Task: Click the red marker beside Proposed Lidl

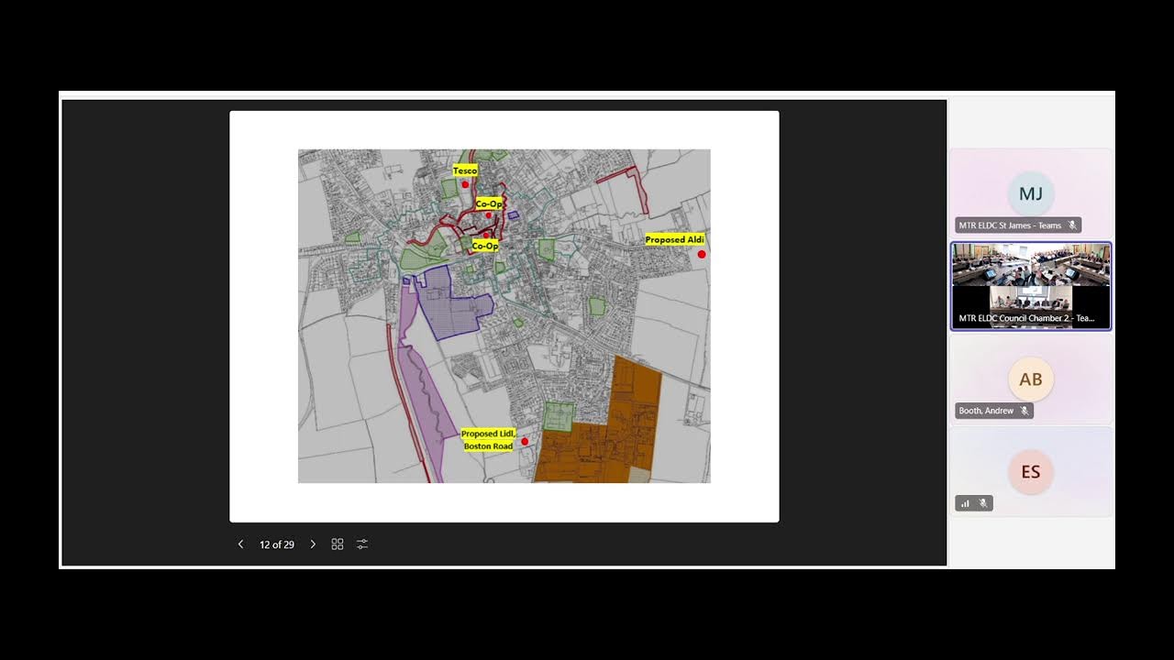Action: [525, 441]
